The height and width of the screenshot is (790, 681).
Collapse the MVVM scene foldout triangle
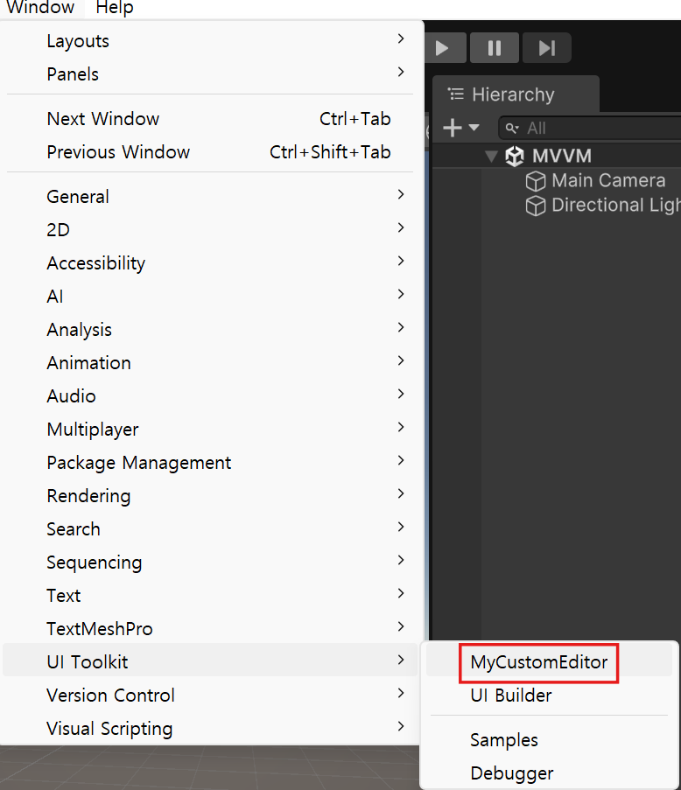(491, 157)
